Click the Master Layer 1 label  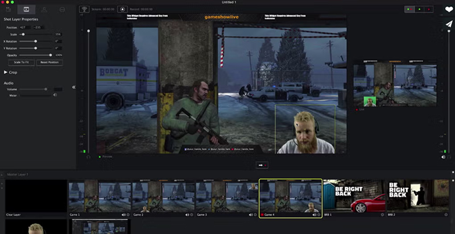(x=18, y=174)
